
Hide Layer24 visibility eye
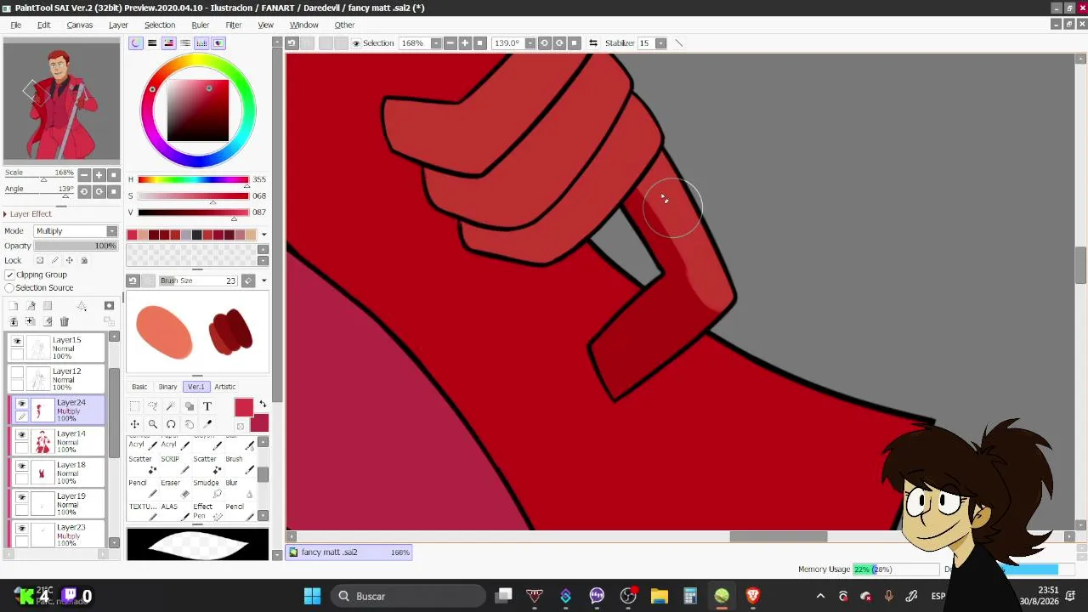22,404
